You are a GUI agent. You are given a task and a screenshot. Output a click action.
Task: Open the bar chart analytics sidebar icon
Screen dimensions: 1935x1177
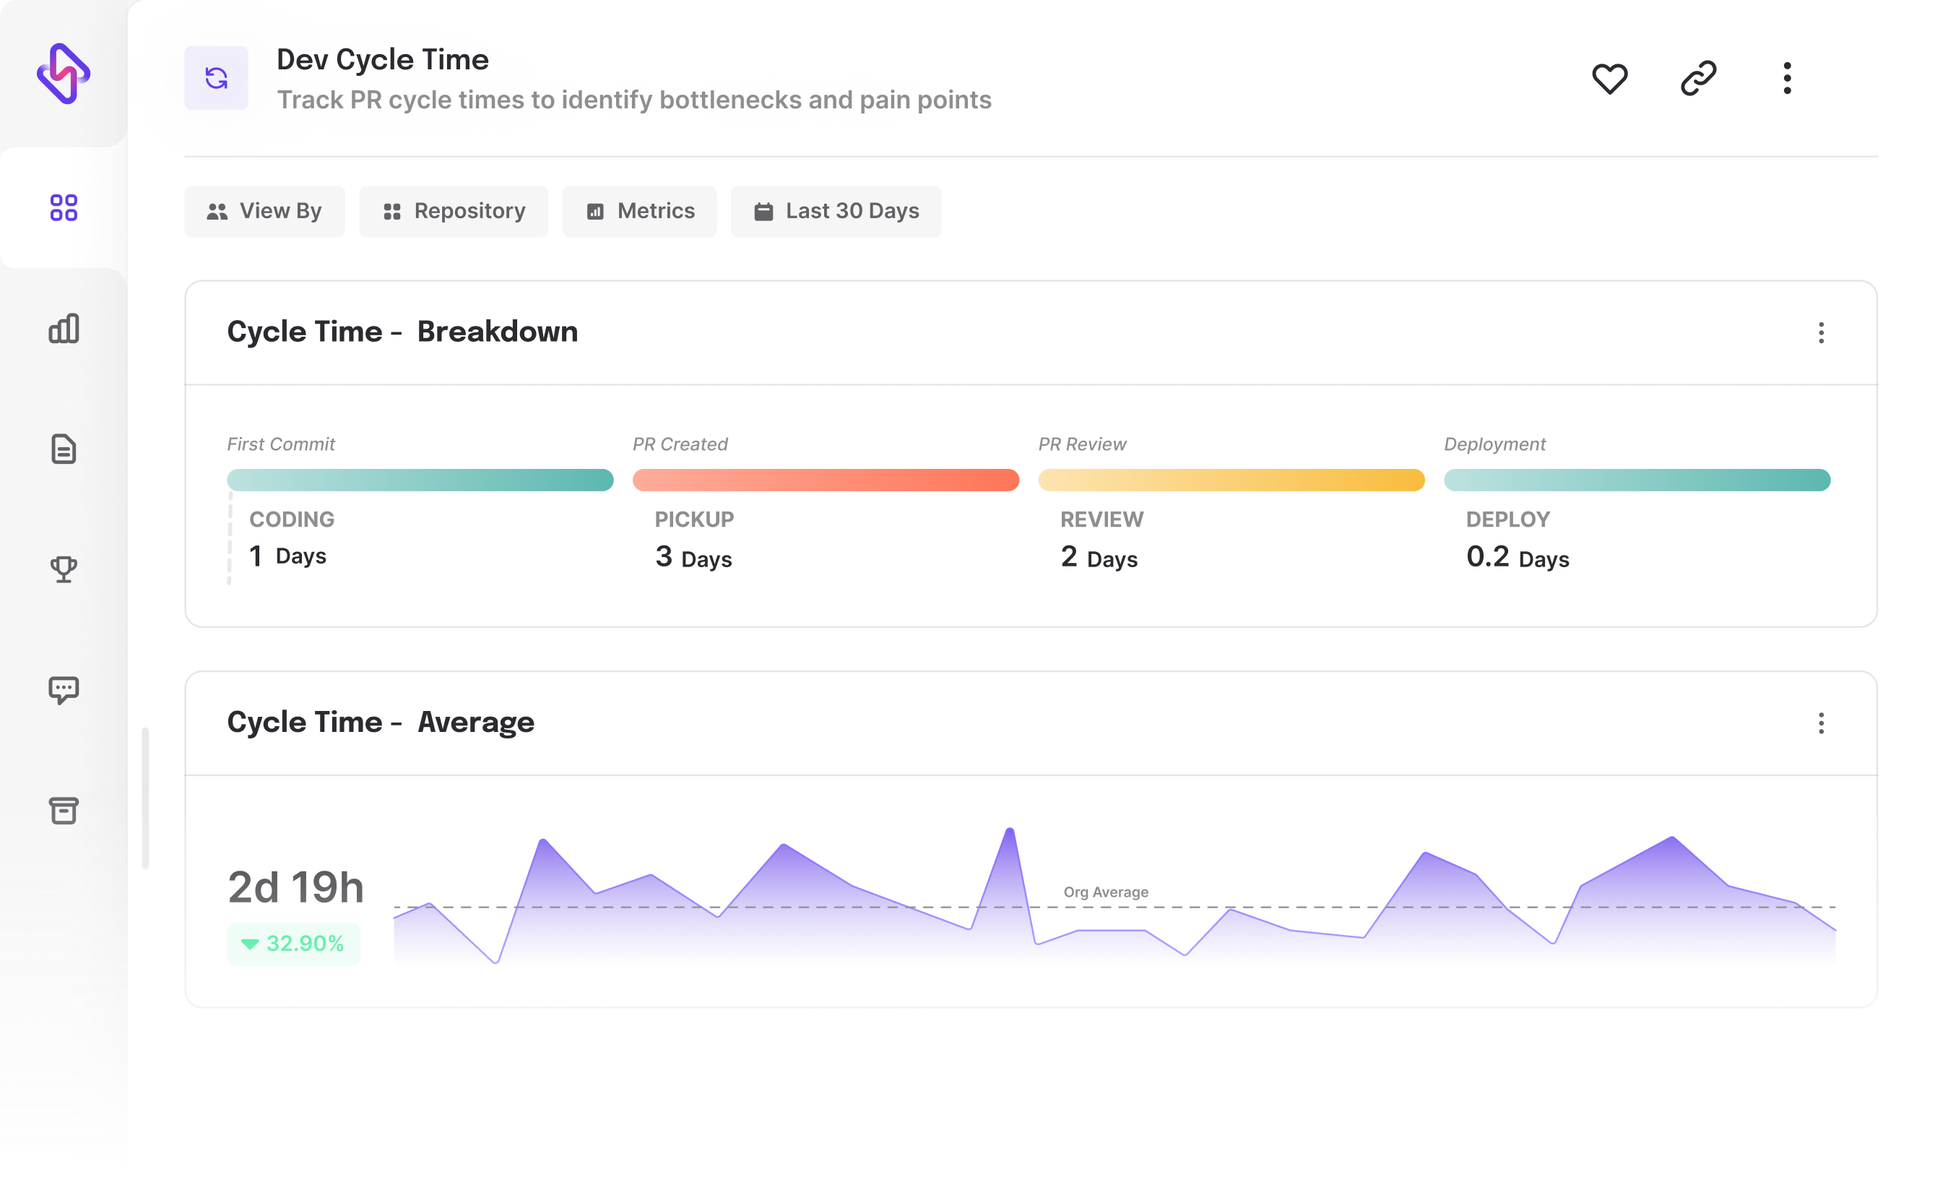coord(64,329)
